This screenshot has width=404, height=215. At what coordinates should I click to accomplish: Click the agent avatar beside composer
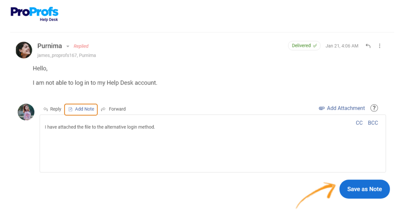point(26,112)
